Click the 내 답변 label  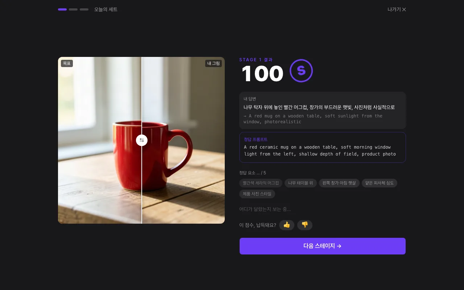coord(250,99)
